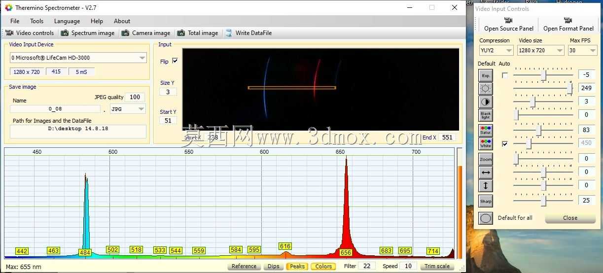Click the Open Source Panel camera icon
Viewport: 603px width, 273px height.
[x=508, y=21]
